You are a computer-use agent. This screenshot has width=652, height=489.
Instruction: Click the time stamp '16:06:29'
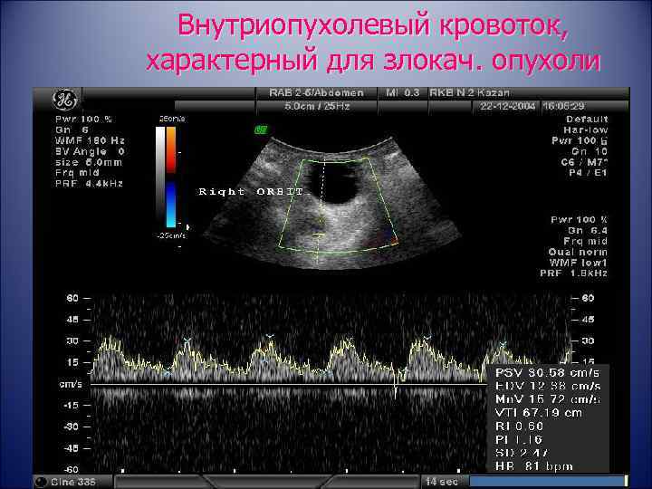point(563,106)
